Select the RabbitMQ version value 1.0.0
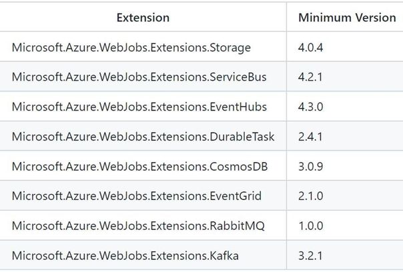Image resolution: width=403 pixels, height=272 pixels. click(x=311, y=226)
